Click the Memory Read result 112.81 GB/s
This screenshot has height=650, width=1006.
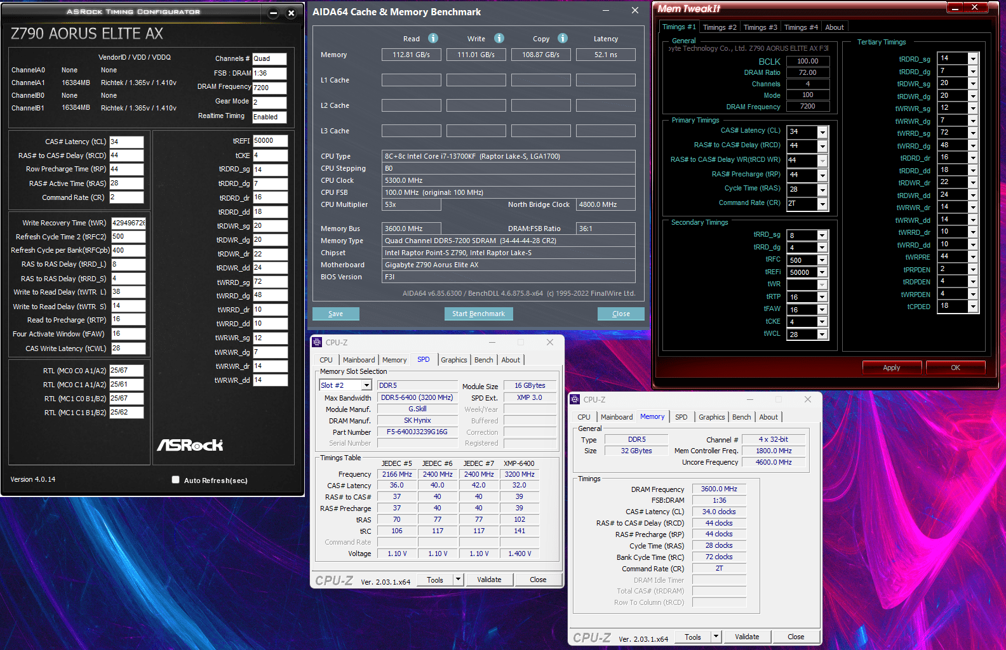tap(411, 55)
